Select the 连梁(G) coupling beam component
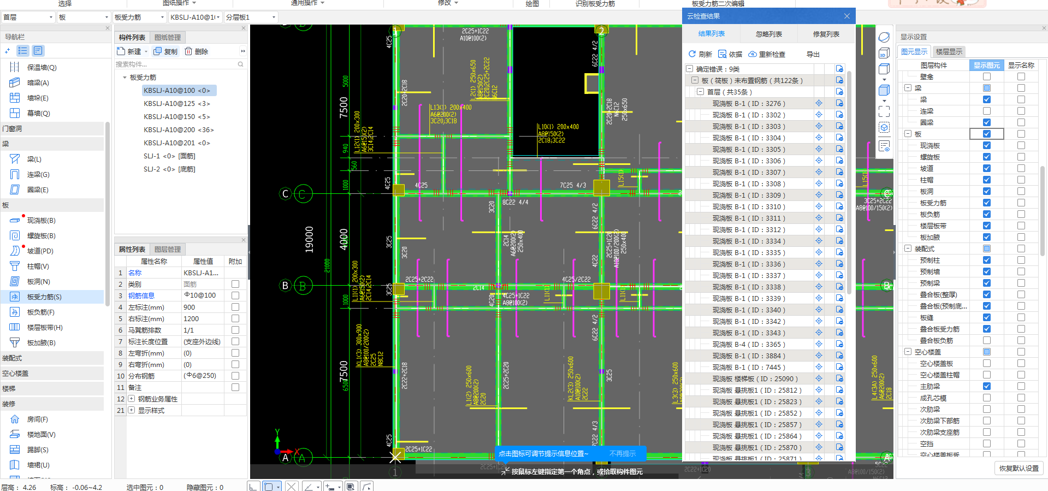 pyautogui.click(x=38, y=175)
